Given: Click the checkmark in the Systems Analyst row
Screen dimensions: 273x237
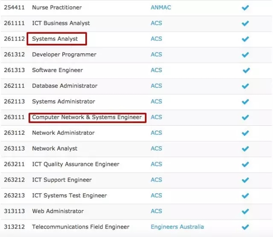Looking at the screenshot, I should click(245, 39).
